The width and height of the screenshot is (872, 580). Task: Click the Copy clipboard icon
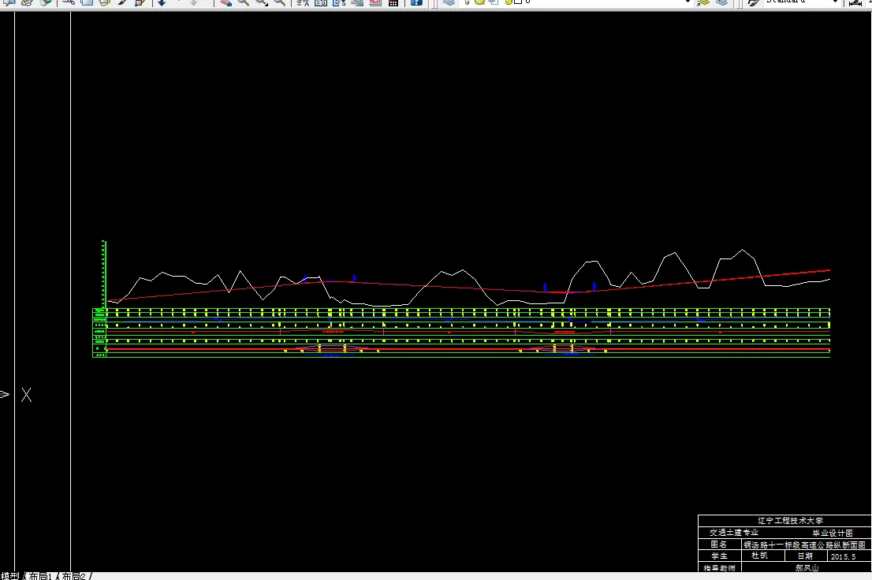pyautogui.click(x=87, y=2)
